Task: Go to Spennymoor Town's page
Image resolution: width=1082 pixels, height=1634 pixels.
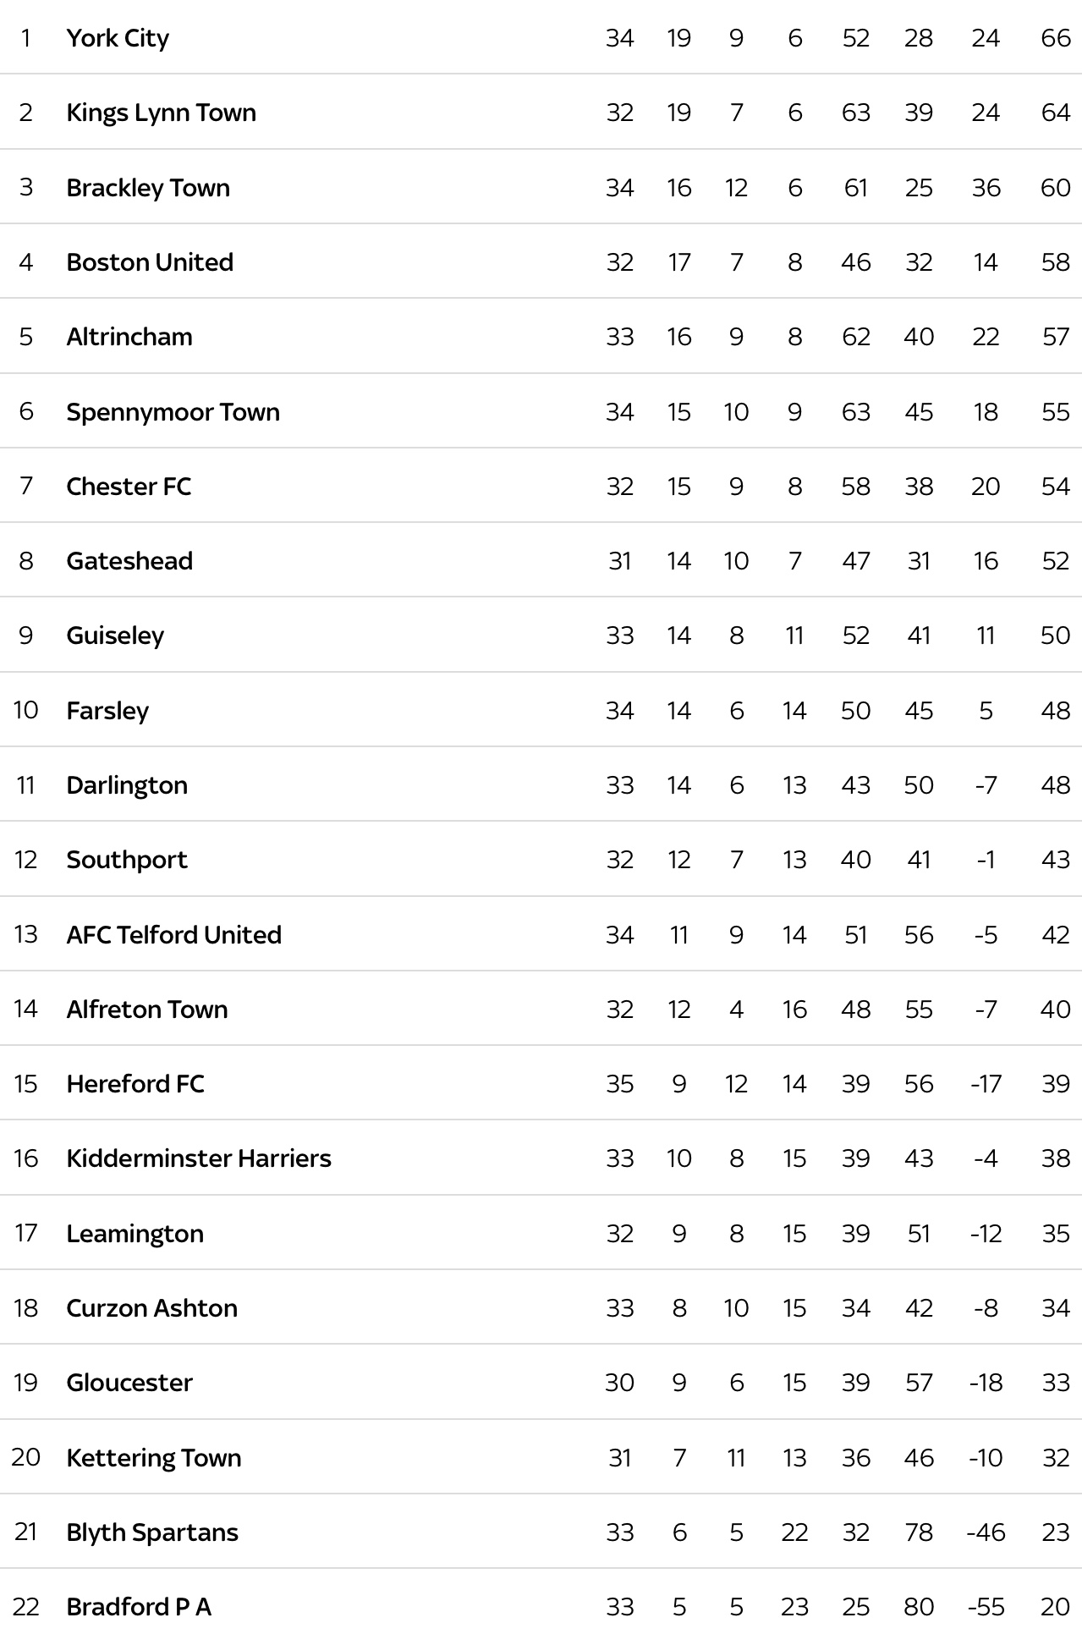Action: 173,412
